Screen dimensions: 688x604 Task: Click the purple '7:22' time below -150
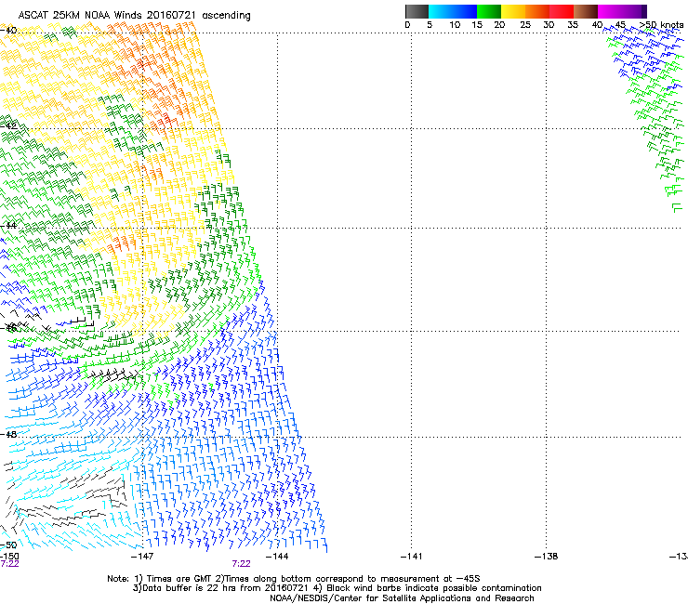[x=9, y=564]
